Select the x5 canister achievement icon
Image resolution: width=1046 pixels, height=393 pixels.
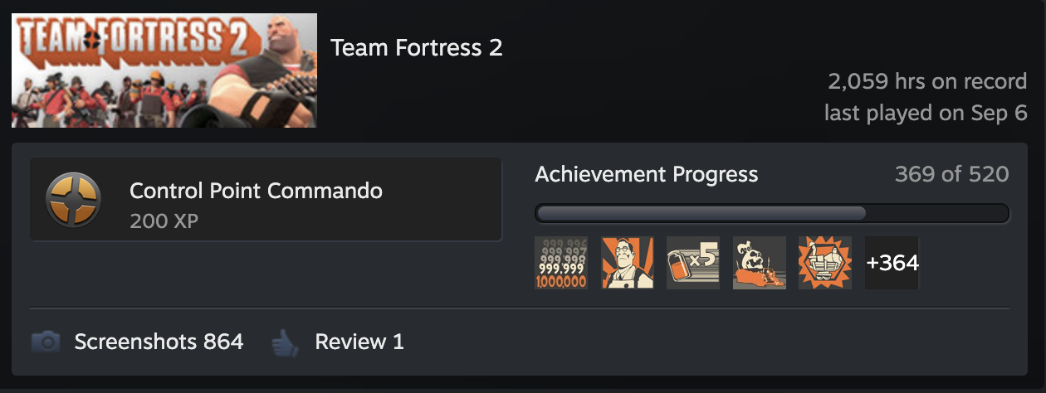point(692,263)
